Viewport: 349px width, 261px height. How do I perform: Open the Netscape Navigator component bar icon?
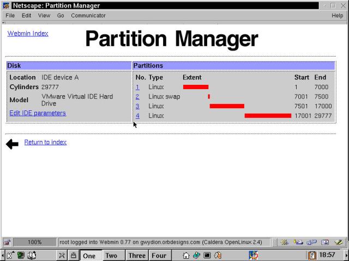pos(285,242)
